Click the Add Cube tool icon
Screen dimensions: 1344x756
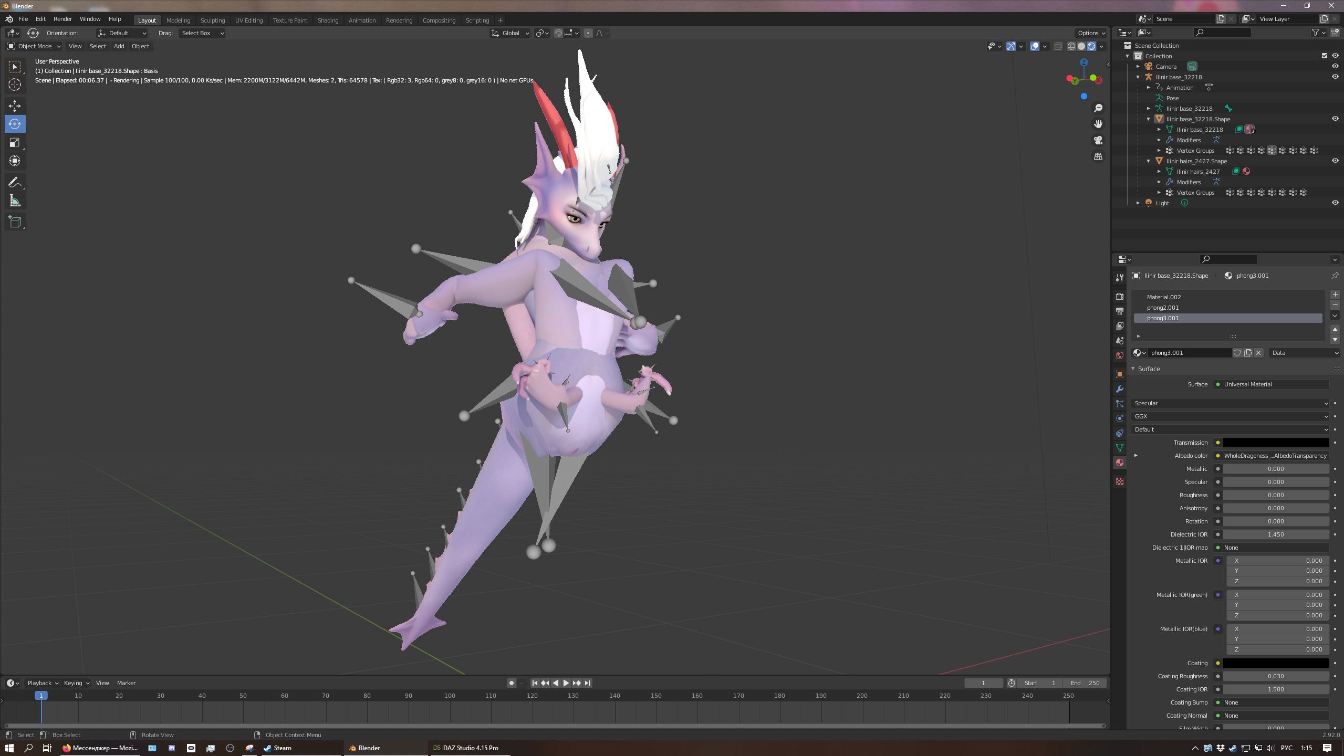point(15,222)
